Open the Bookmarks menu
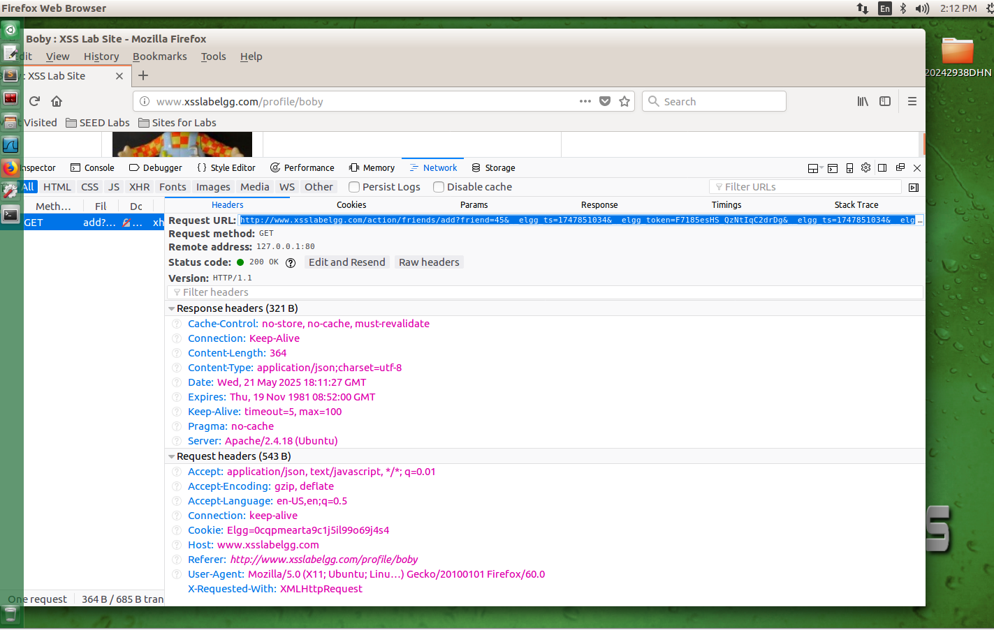Image resolution: width=994 pixels, height=630 pixels. click(160, 57)
